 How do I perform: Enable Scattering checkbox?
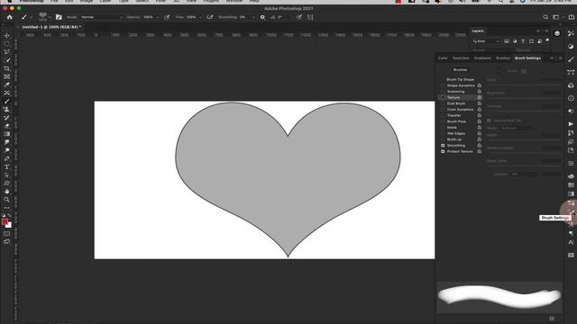click(x=443, y=92)
